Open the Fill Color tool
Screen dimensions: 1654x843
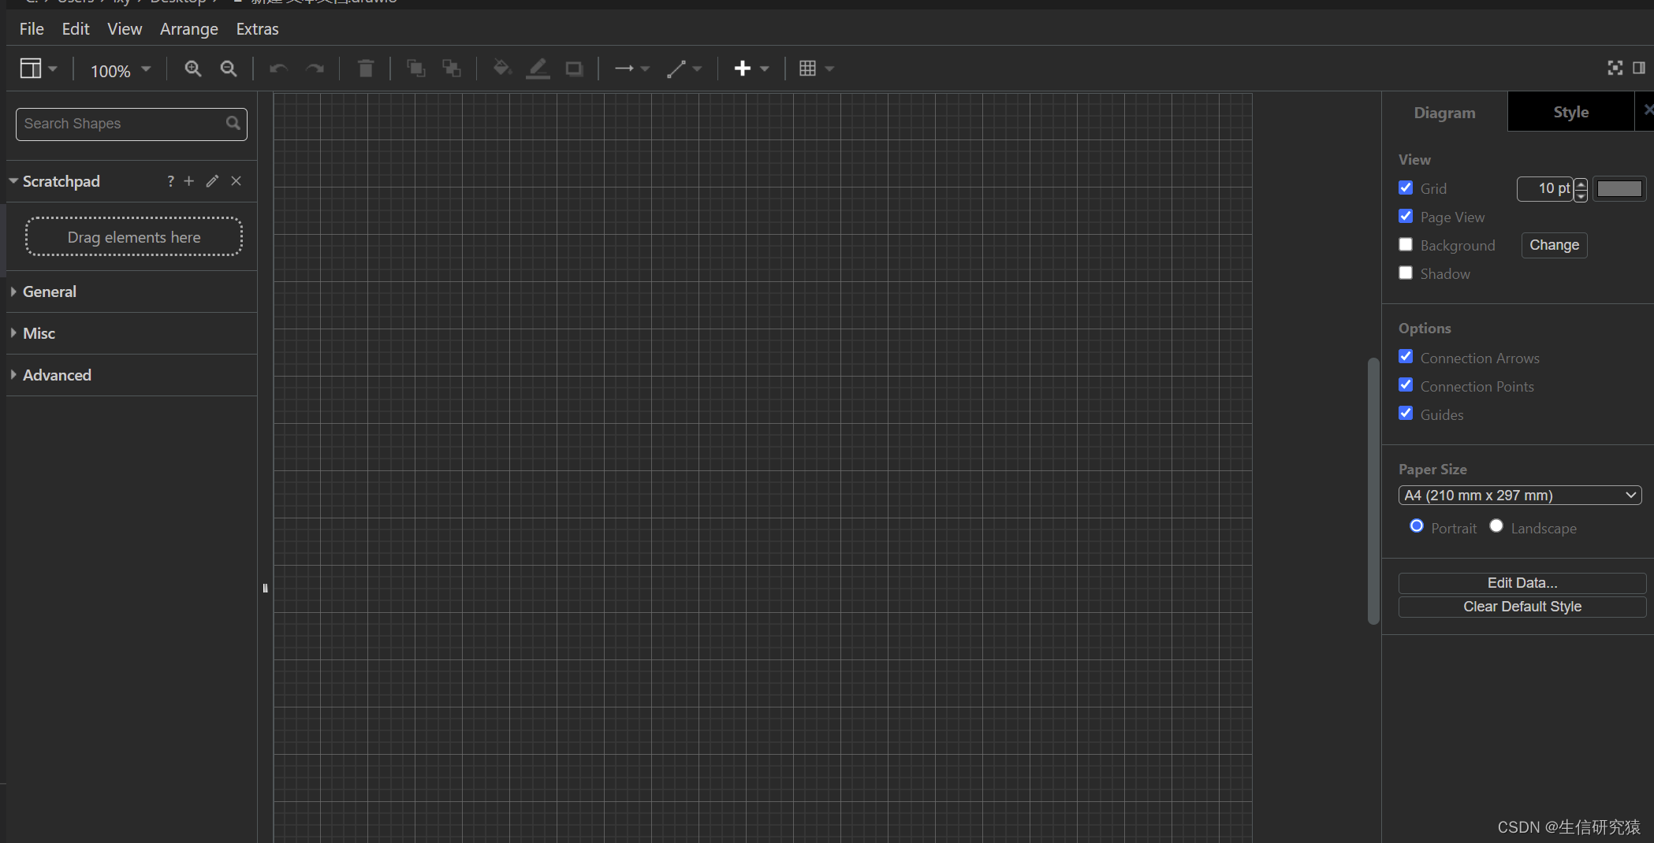tap(501, 69)
